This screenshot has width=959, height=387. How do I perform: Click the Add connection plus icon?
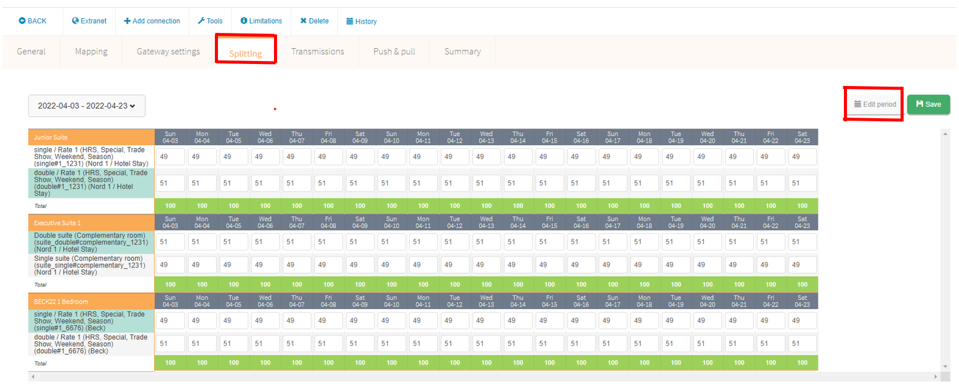coord(127,21)
